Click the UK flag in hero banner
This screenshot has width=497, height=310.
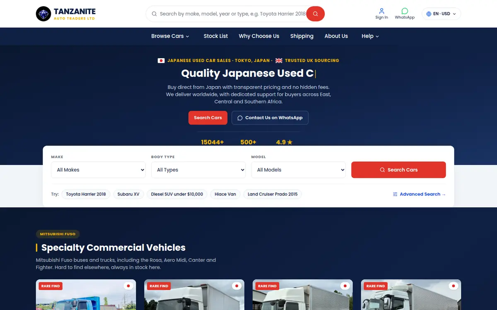279,60
